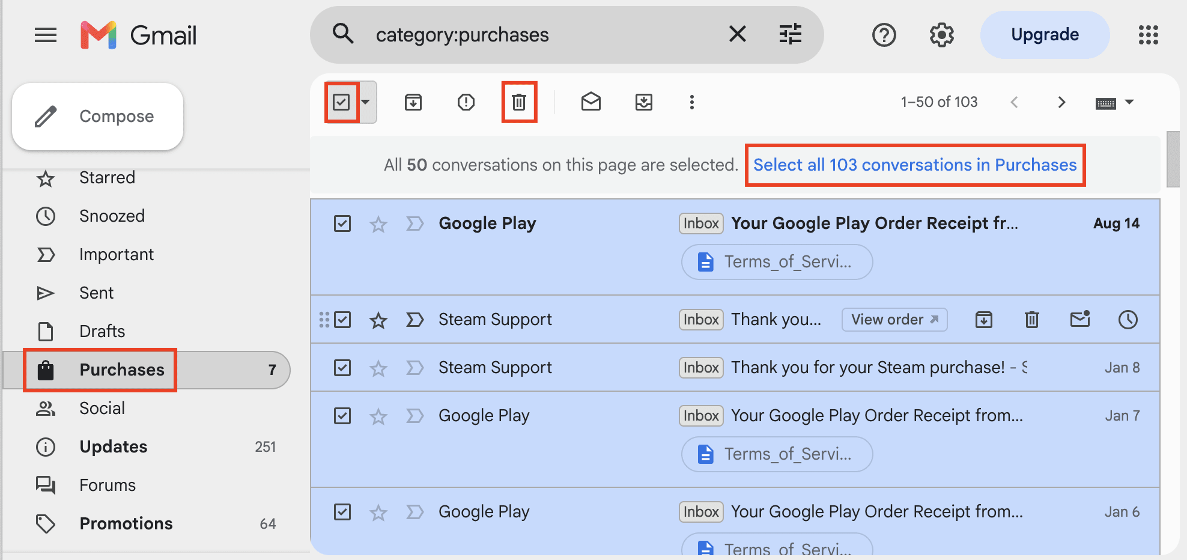Uncheck the Google Play Jan 6 email

(342, 512)
